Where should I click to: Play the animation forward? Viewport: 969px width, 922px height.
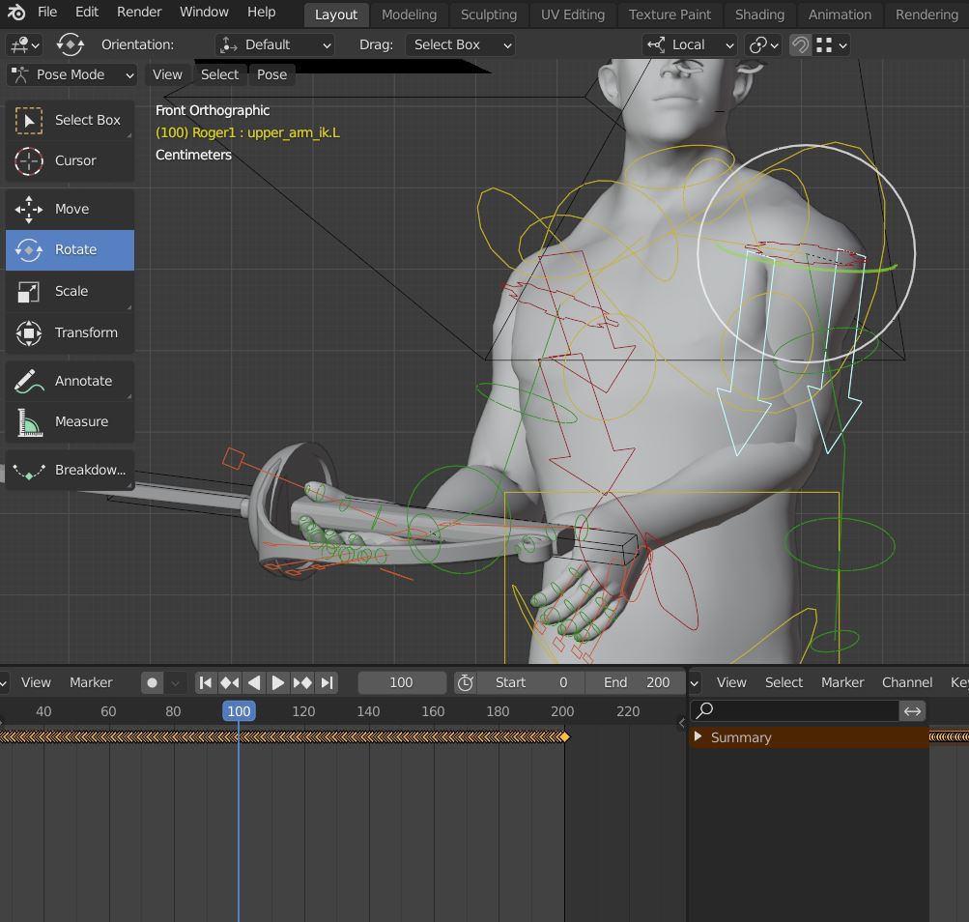[277, 682]
